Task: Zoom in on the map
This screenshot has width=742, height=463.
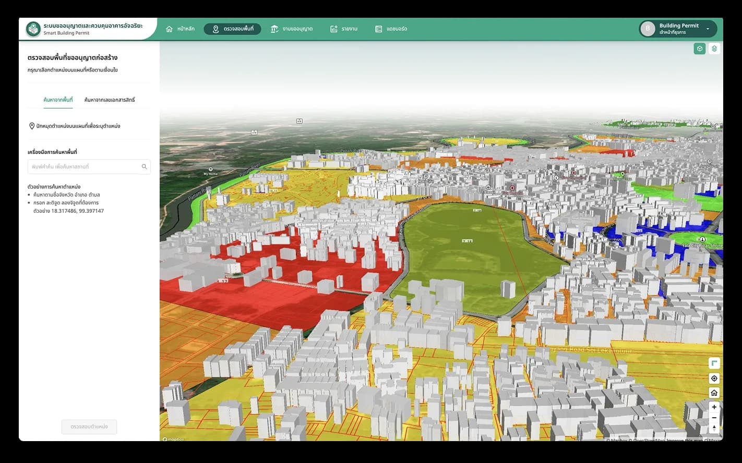Action: coord(714,407)
